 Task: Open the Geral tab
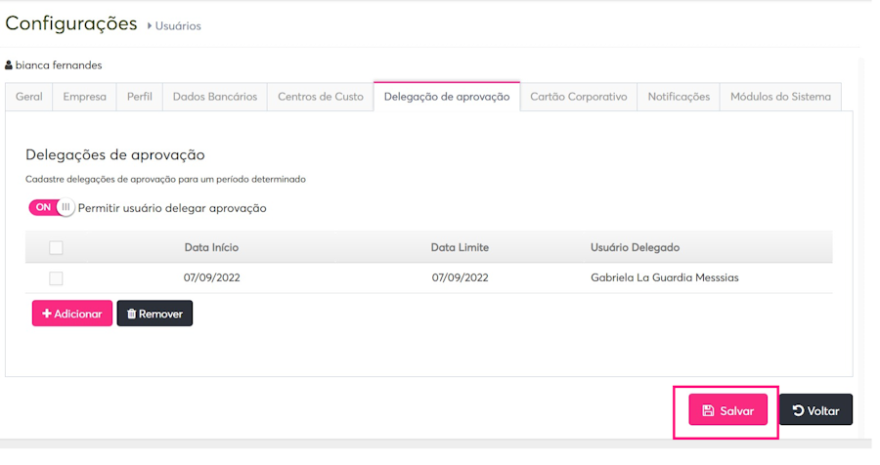29,97
